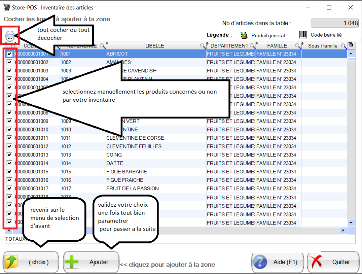Uncheck the FIGUE BARBARIE row checkbox
The height and width of the screenshot is (274, 362).
point(9,172)
